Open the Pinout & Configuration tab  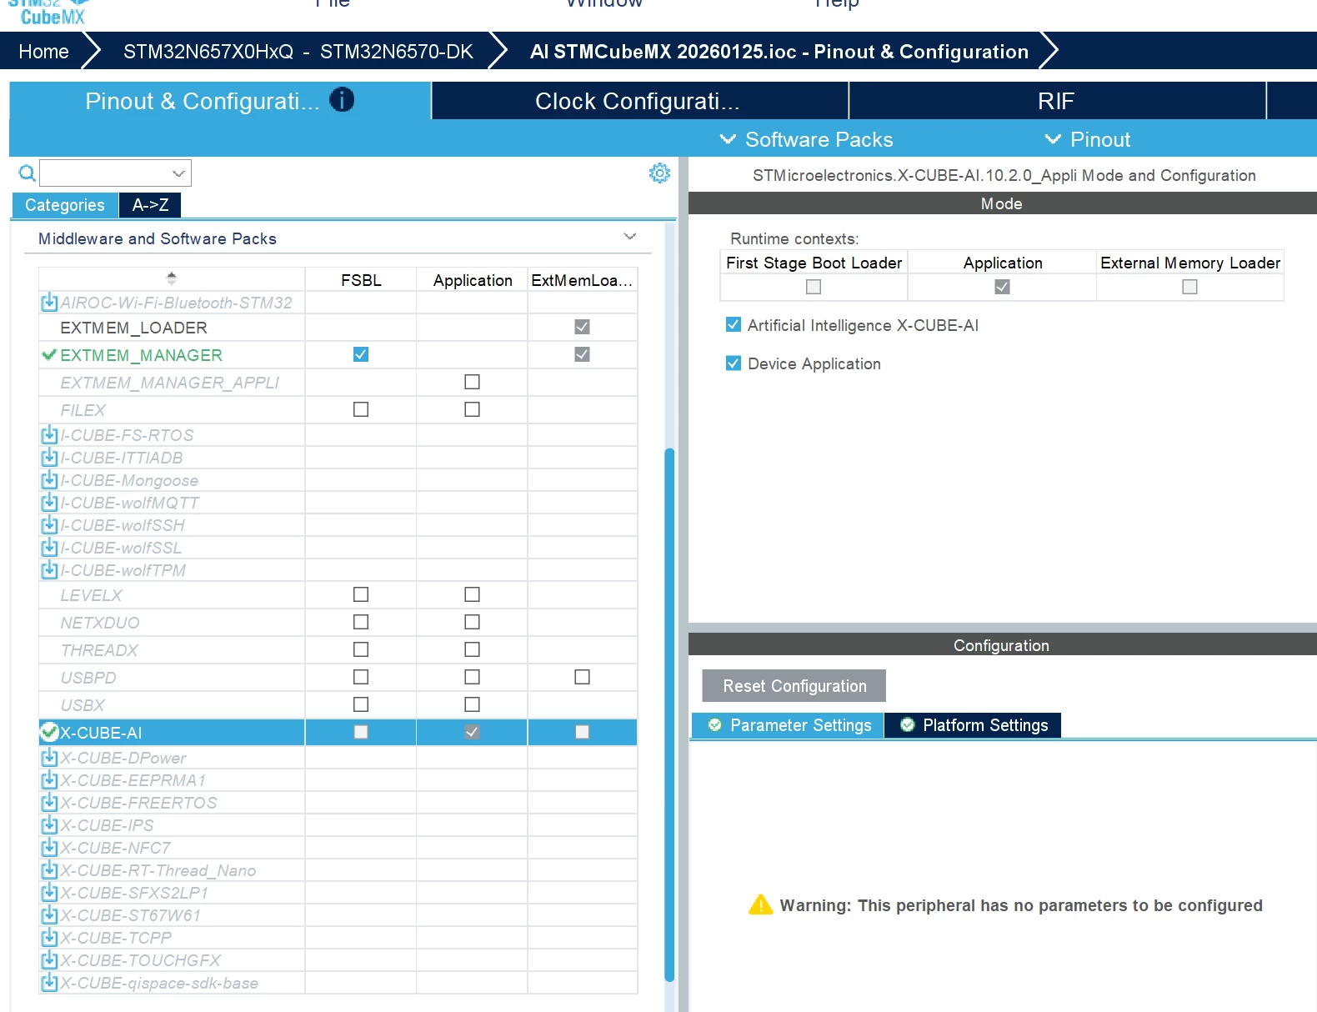[x=220, y=101]
